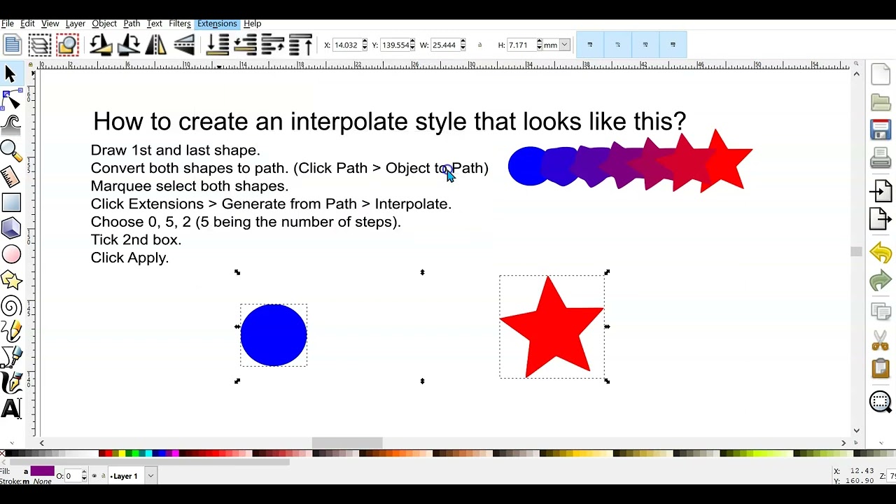Select the Text tool
The width and height of the screenshot is (896, 504).
(x=11, y=409)
